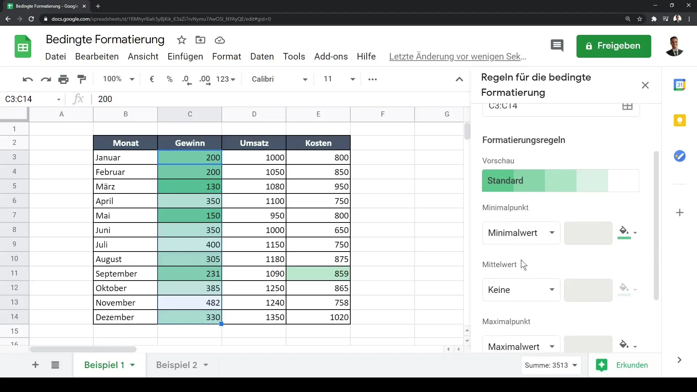This screenshot has height=392, width=697.
Task: Check document cloud save status icon
Action: (220, 40)
